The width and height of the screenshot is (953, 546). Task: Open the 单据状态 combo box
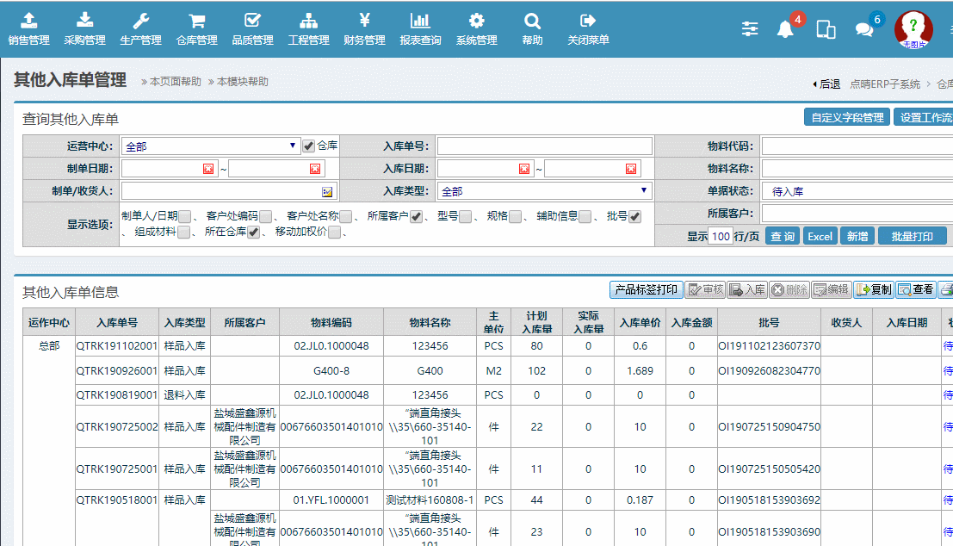click(857, 191)
